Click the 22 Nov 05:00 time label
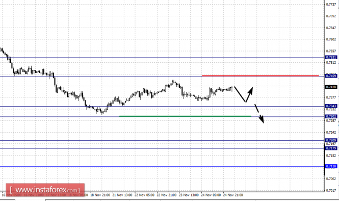 coord(144,195)
